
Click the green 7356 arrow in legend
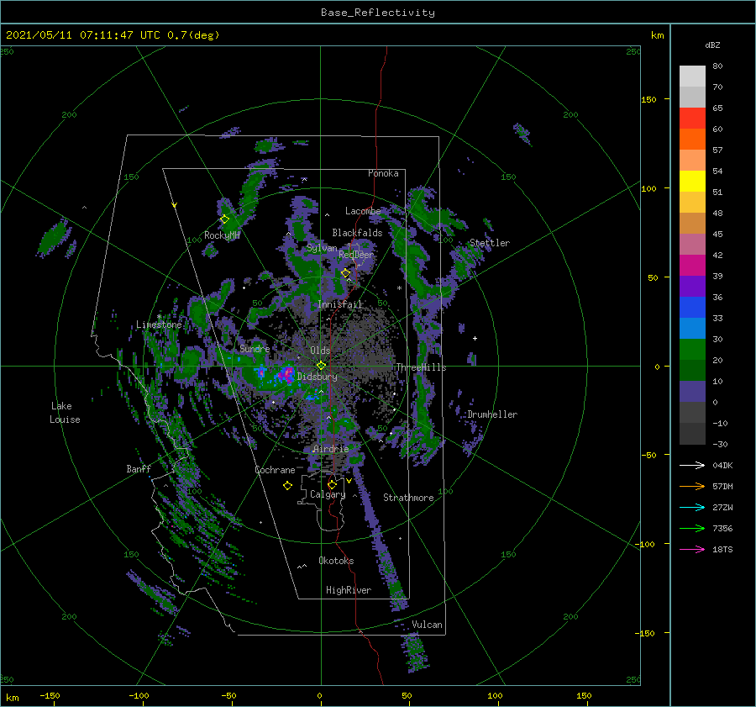coord(692,529)
